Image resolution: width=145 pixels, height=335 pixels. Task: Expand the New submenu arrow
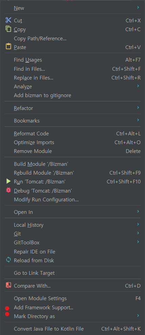tap(138, 7)
